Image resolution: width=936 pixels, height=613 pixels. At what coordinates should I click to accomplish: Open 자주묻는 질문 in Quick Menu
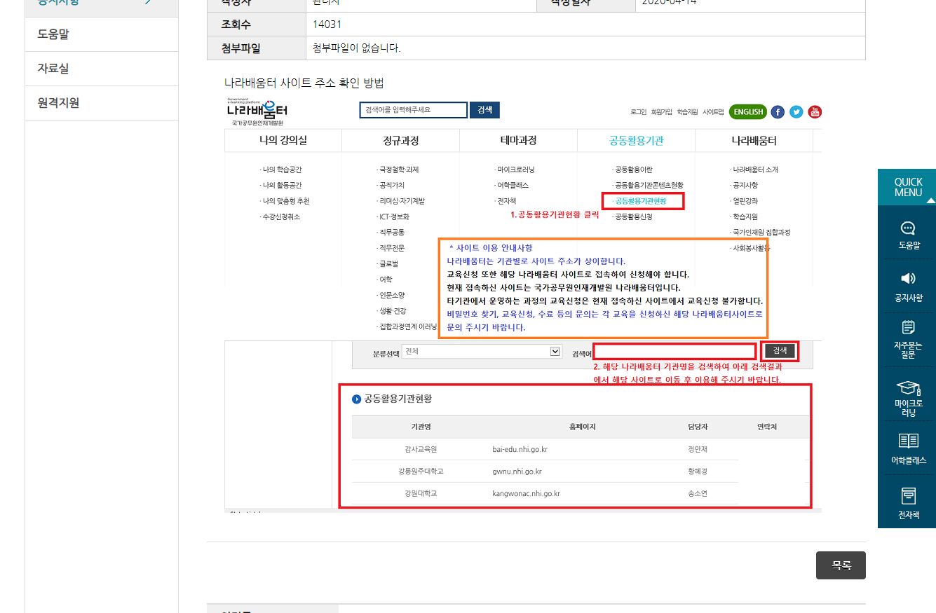(x=908, y=340)
